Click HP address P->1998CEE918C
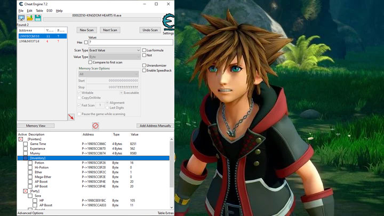The image size is (384, 216). click(94, 201)
